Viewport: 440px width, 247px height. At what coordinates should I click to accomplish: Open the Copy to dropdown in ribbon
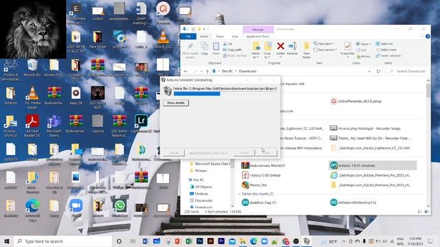coord(267,50)
